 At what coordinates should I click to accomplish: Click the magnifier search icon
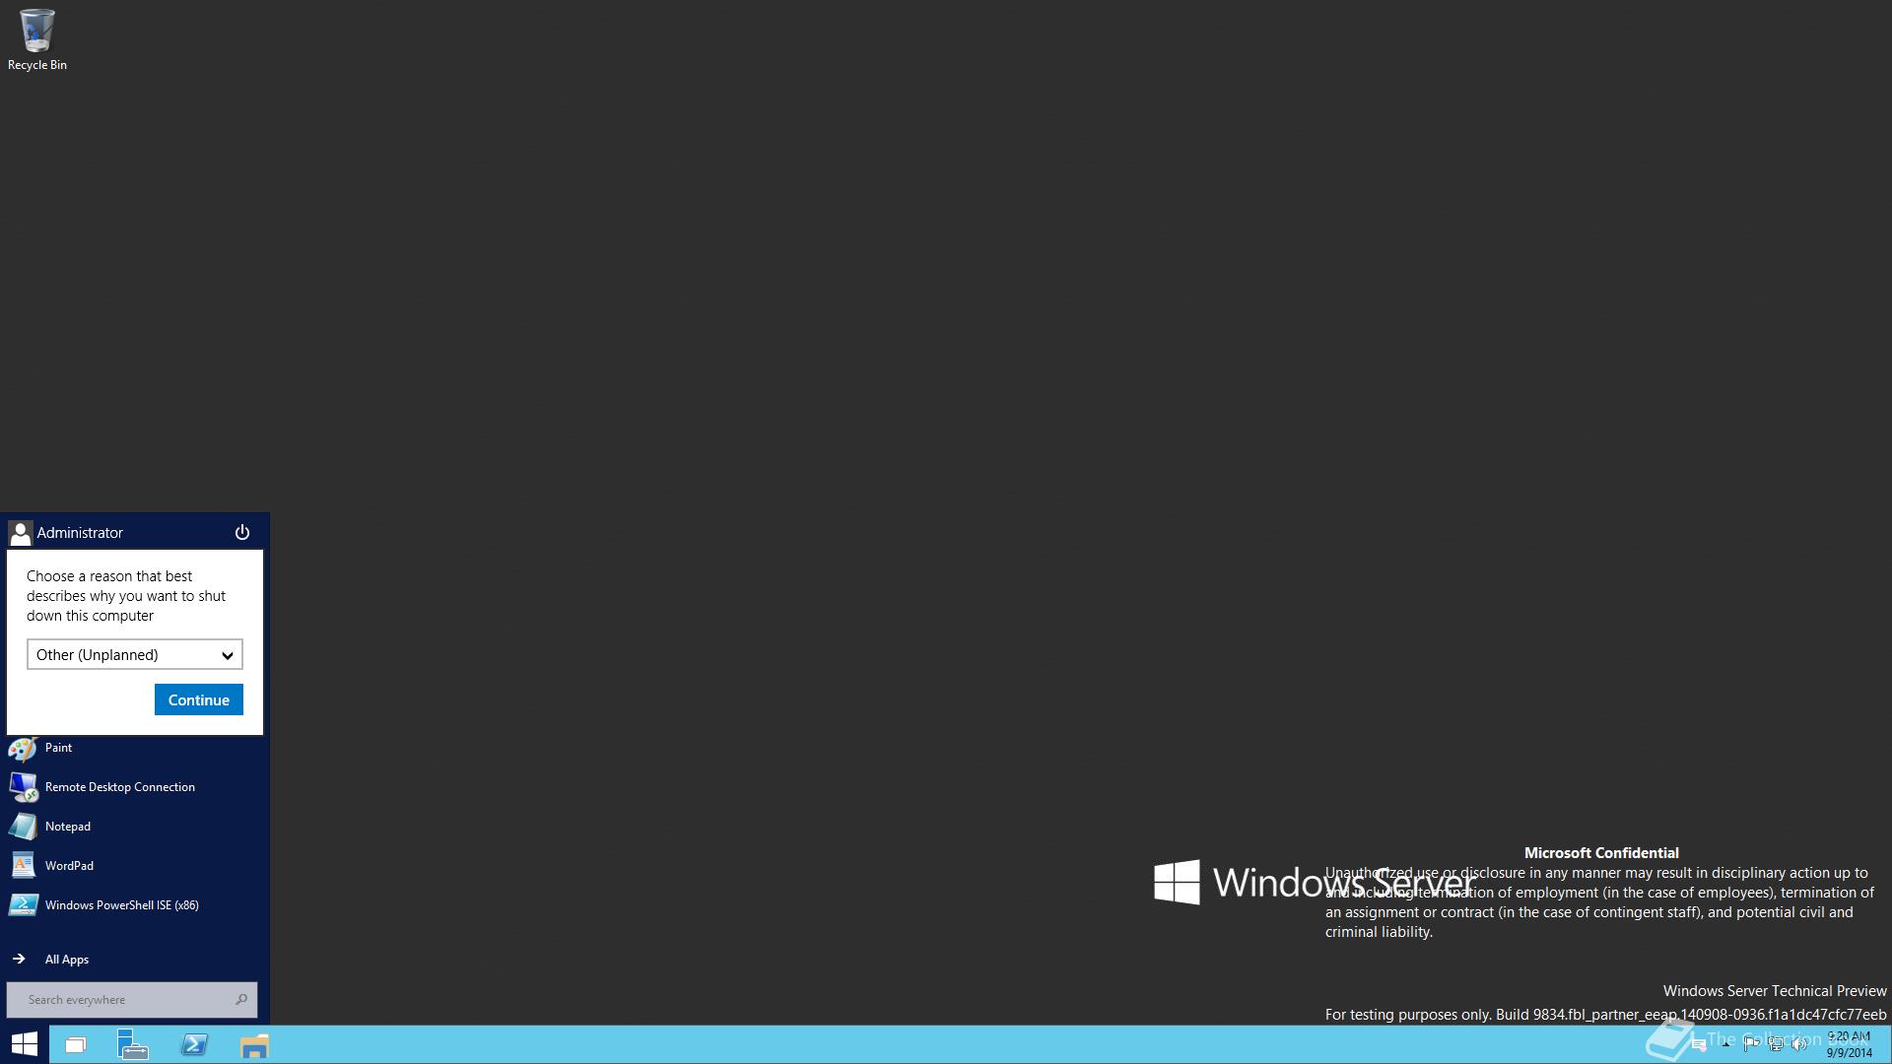pos(241,999)
